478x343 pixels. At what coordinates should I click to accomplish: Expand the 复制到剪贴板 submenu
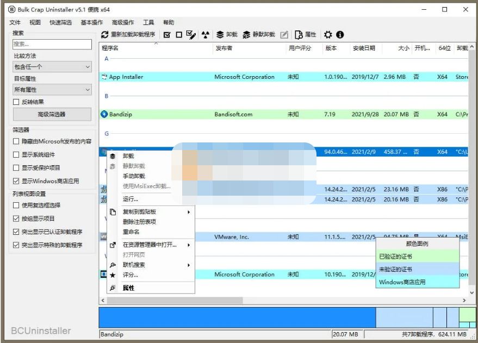pyautogui.click(x=141, y=211)
